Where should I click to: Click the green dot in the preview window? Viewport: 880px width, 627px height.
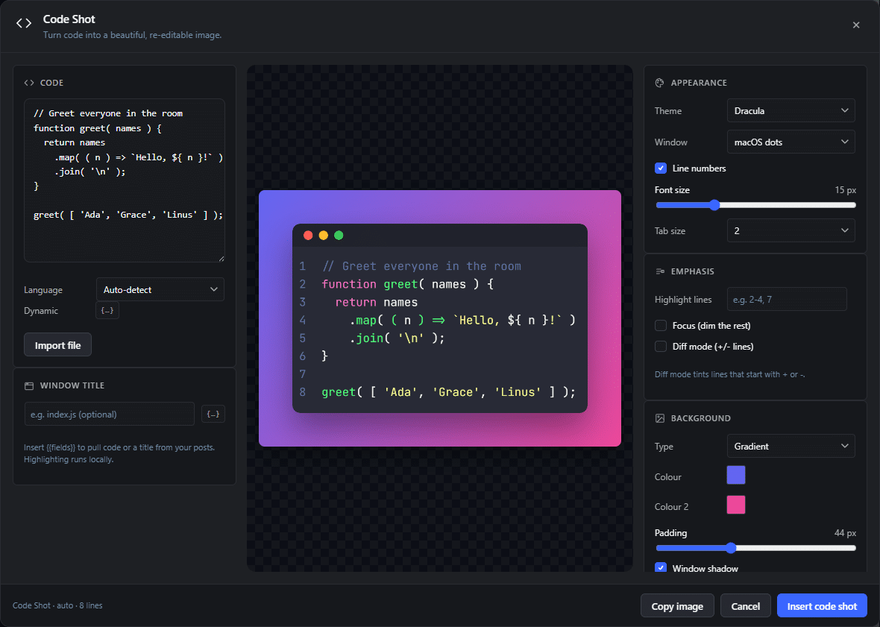click(x=339, y=235)
